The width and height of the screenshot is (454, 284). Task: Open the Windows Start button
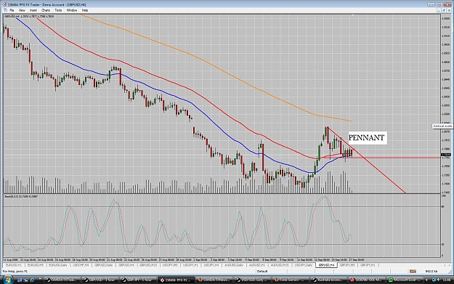click(x=7, y=280)
